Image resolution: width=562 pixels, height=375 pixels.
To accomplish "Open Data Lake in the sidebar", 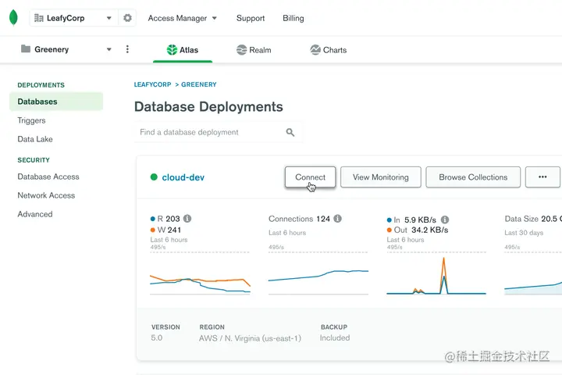I will point(35,139).
